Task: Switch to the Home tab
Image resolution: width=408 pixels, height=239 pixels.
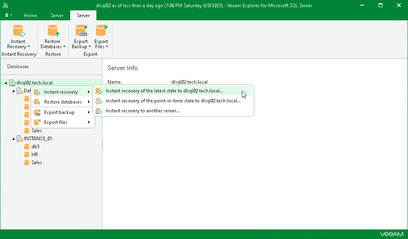Action: point(30,16)
